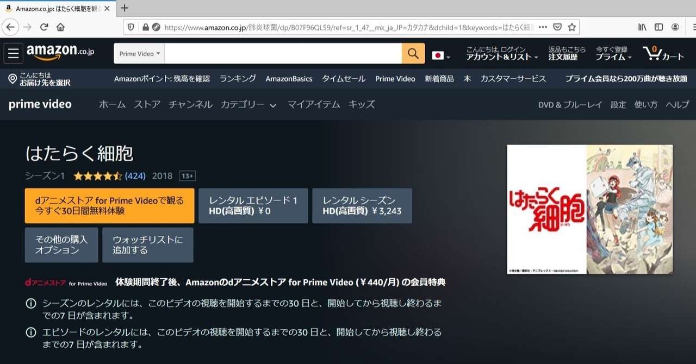The height and width of the screenshot is (364, 696).
Task: Click the amazon.co.jp logo
Action: [60, 52]
